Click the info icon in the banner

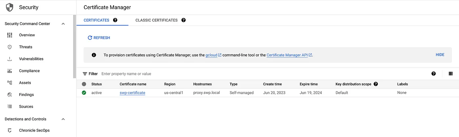pos(94,55)
